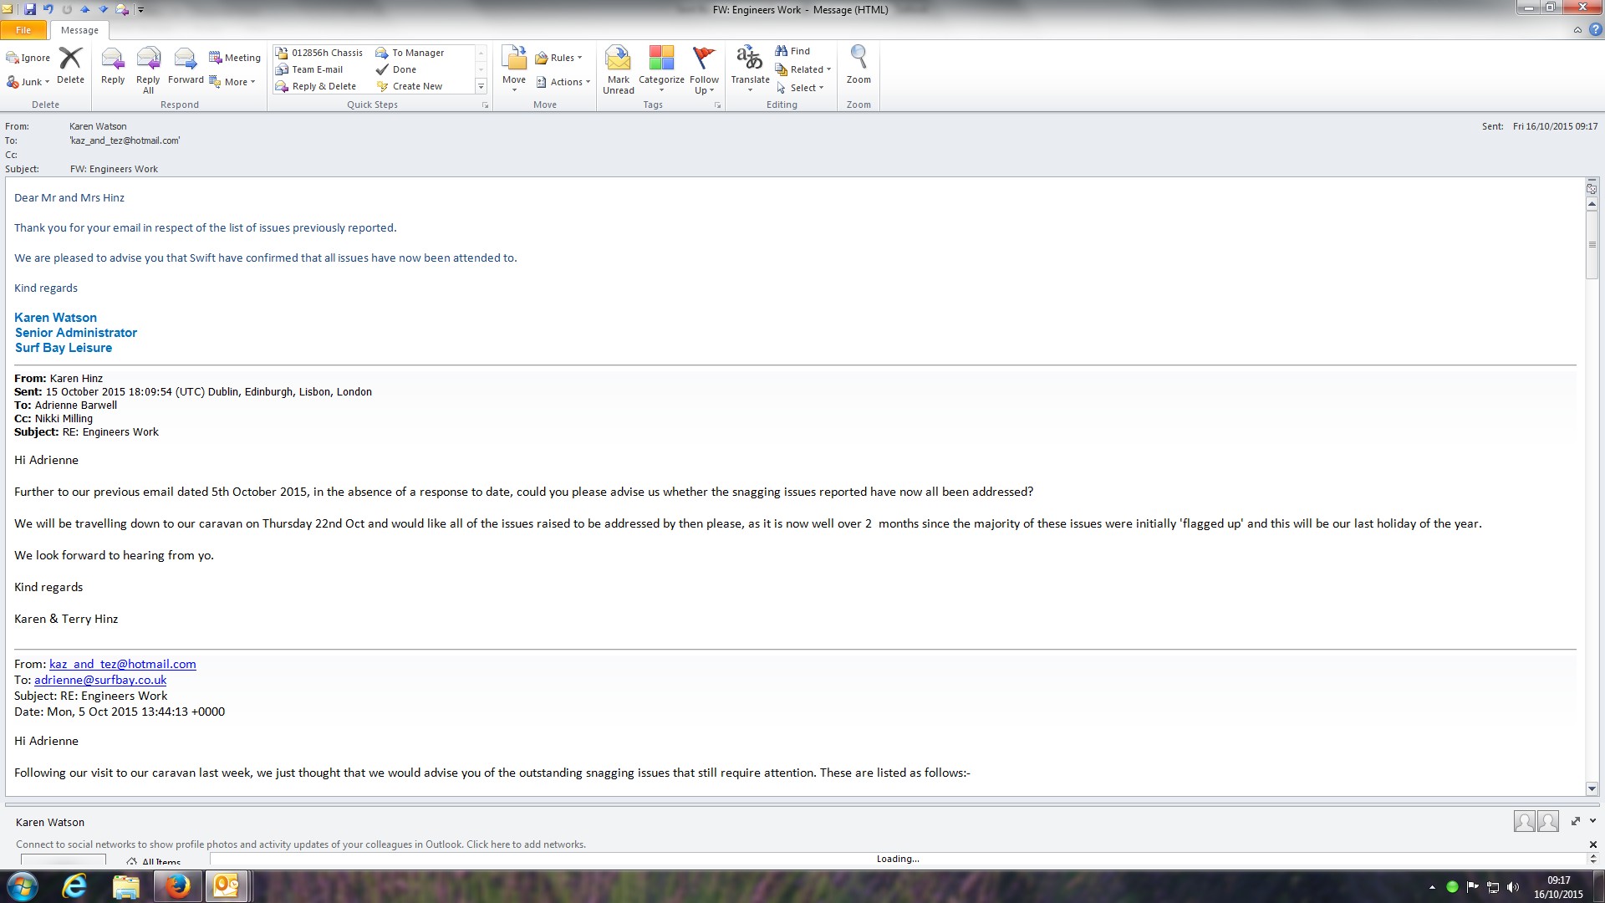Open the File tab

(x=23, y=30)
